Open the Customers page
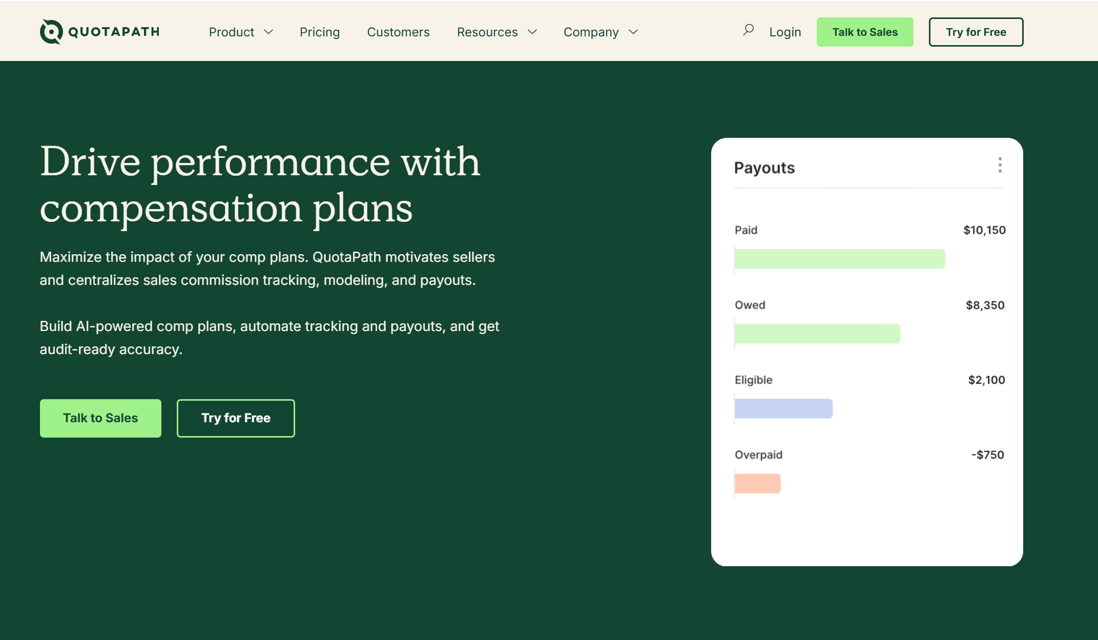This screenshot has height=640, width=1098. pyautogui.click(x=398, y=32)
